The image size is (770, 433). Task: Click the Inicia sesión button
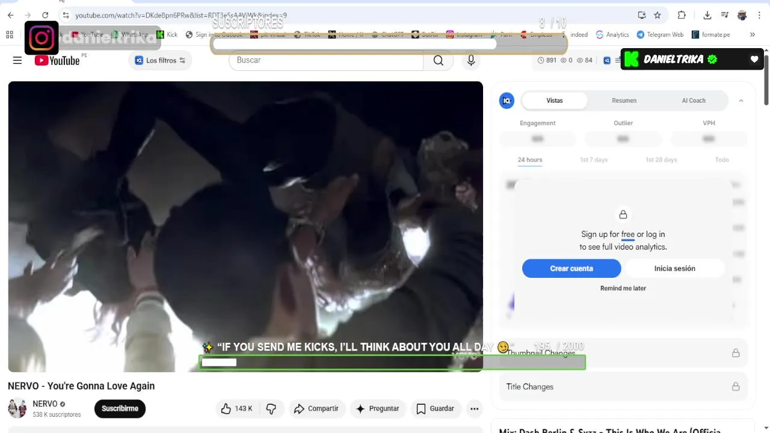(675, 268)
